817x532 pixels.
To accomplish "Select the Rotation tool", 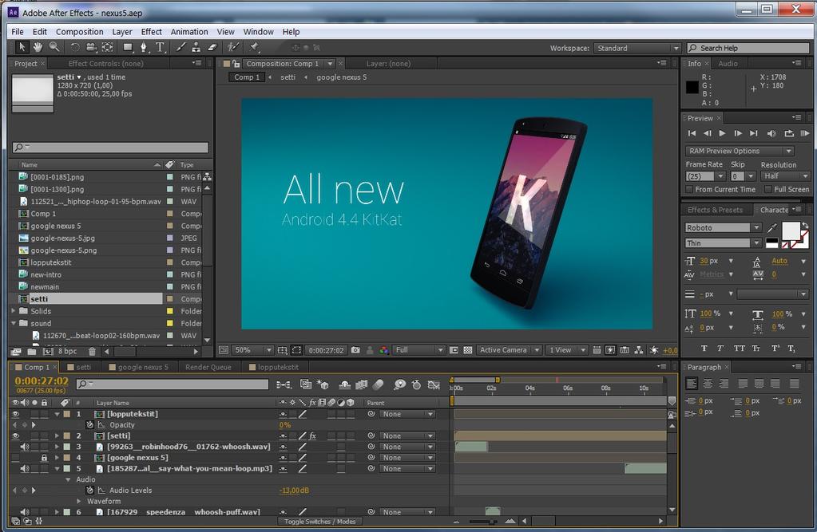I will pyautogui.click(x=75, y=47).
